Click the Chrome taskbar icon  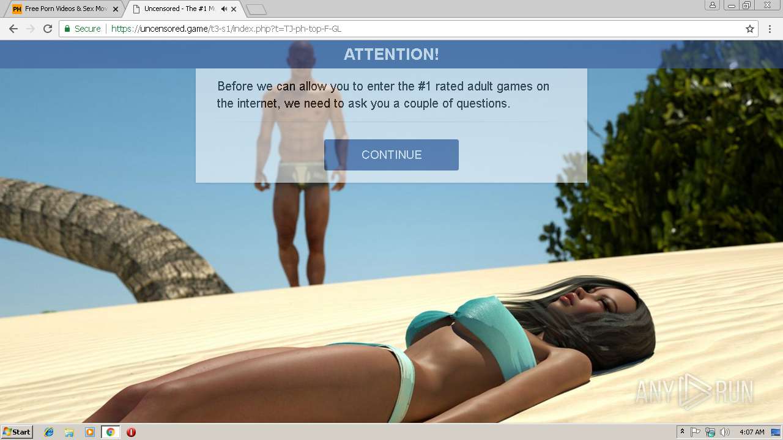click(x=110, y=432)
